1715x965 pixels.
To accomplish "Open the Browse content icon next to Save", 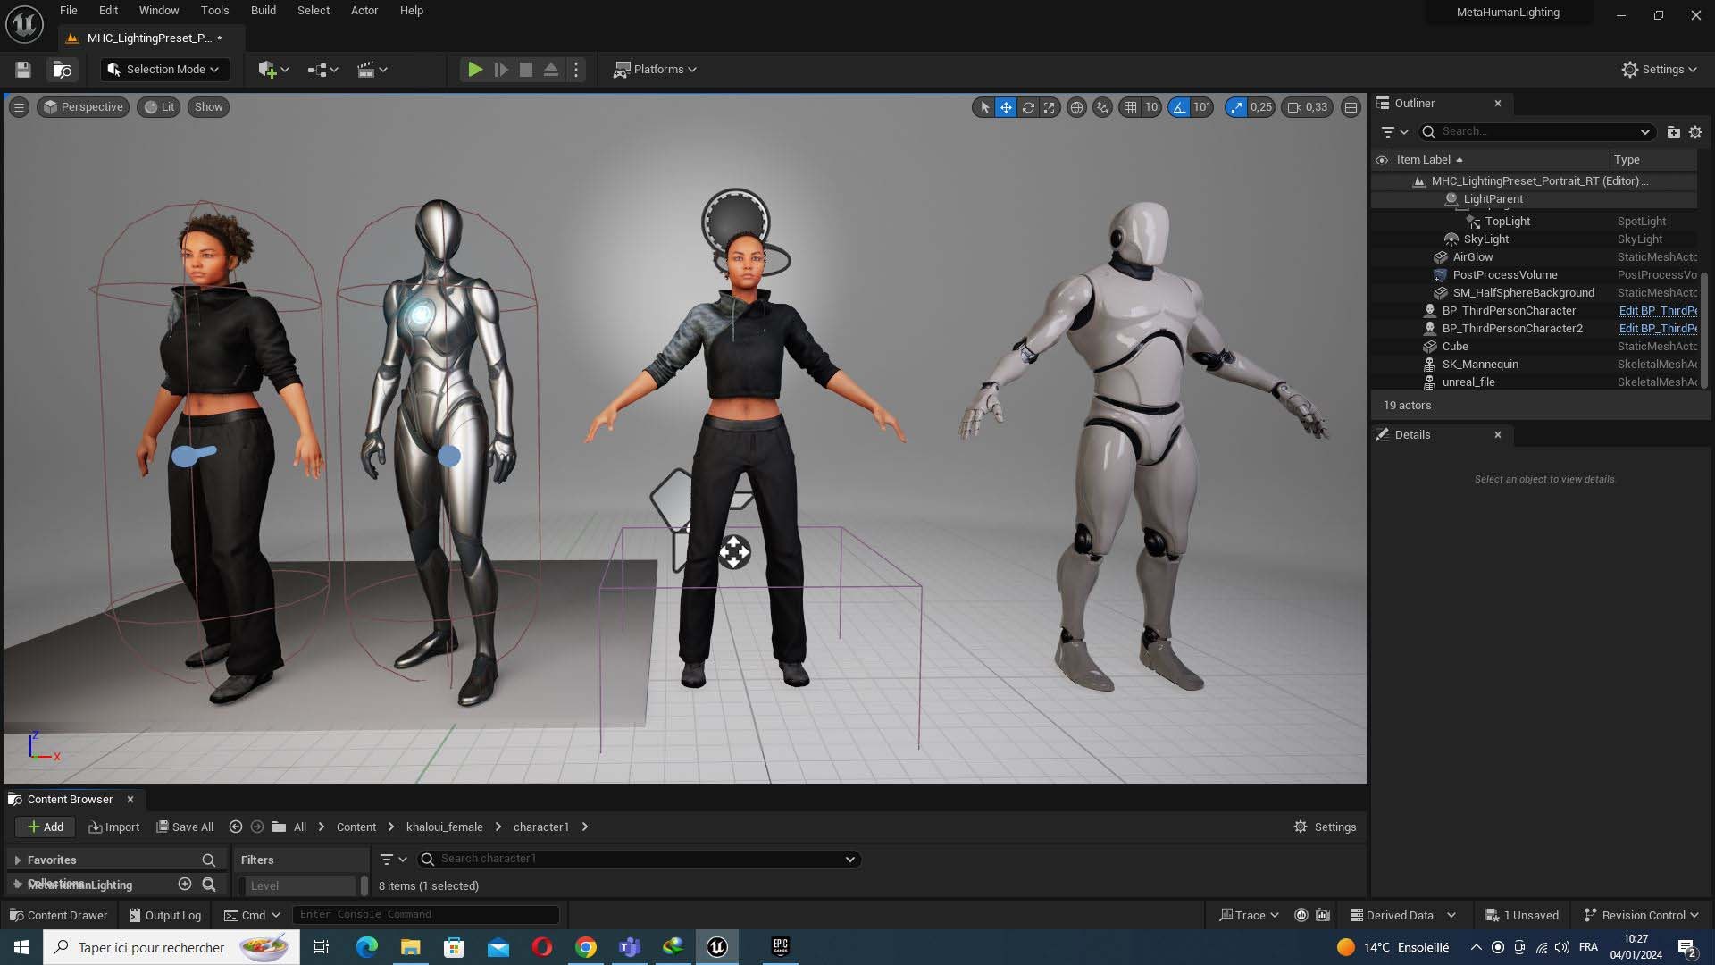I will 62,70.
